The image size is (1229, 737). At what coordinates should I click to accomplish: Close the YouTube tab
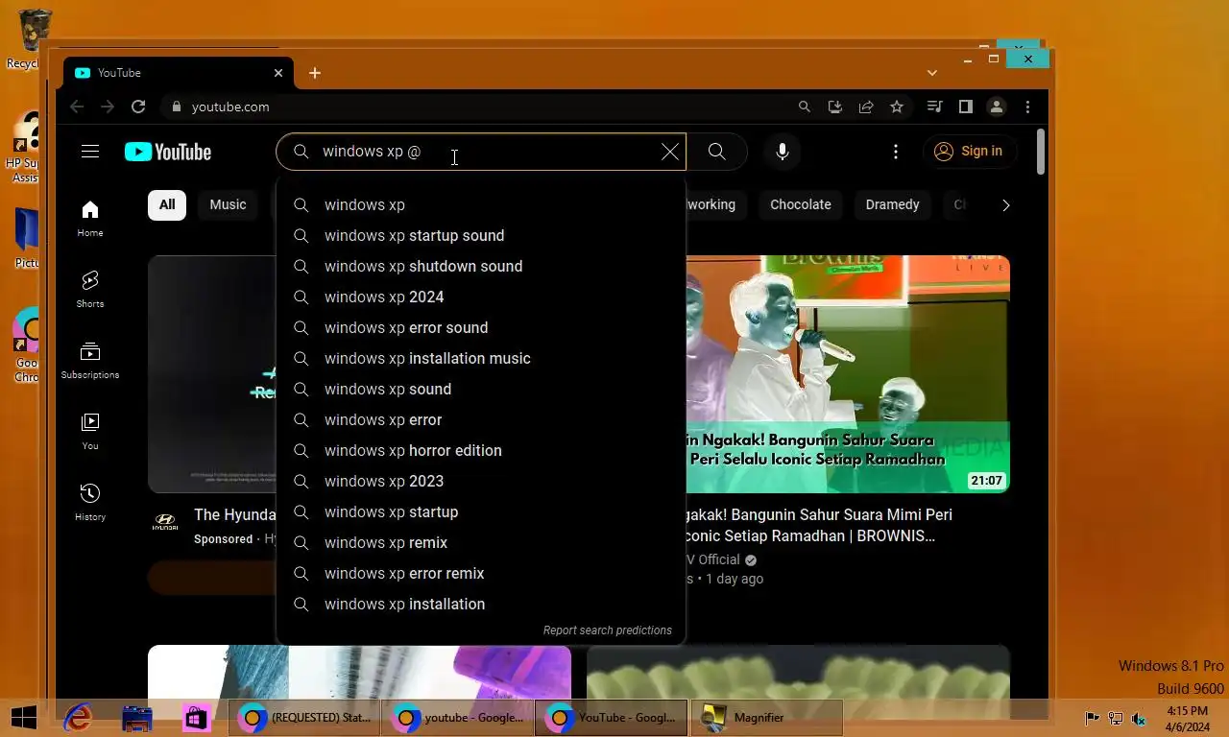click(x=278, y=73)
